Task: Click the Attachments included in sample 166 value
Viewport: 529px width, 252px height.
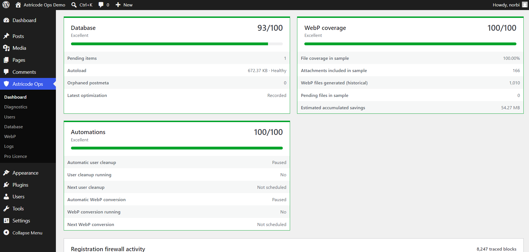Action: coord(516,71)
